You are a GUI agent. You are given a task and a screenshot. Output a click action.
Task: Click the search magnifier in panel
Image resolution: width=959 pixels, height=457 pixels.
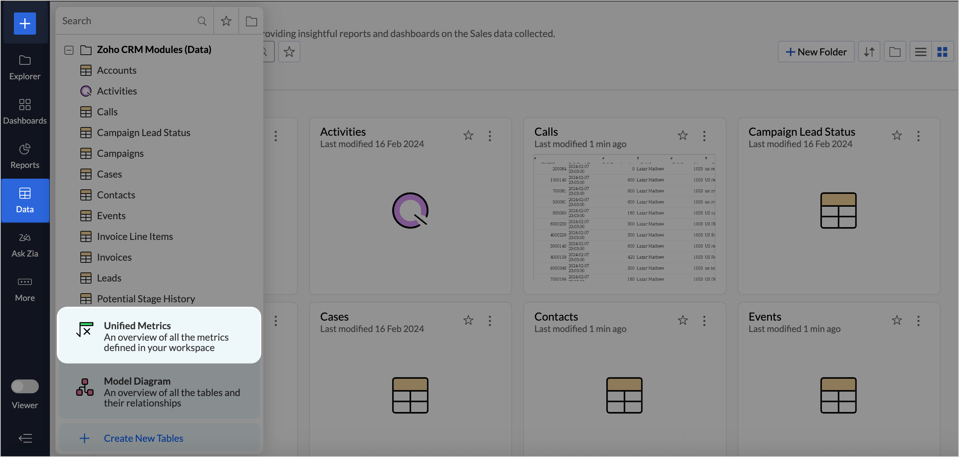(x=202, y=21)
